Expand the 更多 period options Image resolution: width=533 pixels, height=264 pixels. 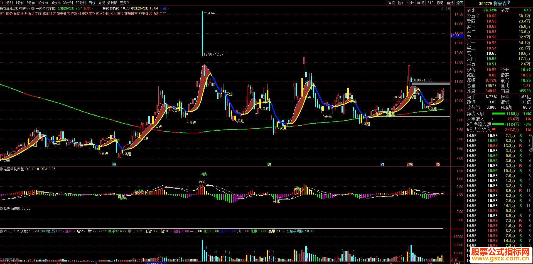(x=124, y=3)
